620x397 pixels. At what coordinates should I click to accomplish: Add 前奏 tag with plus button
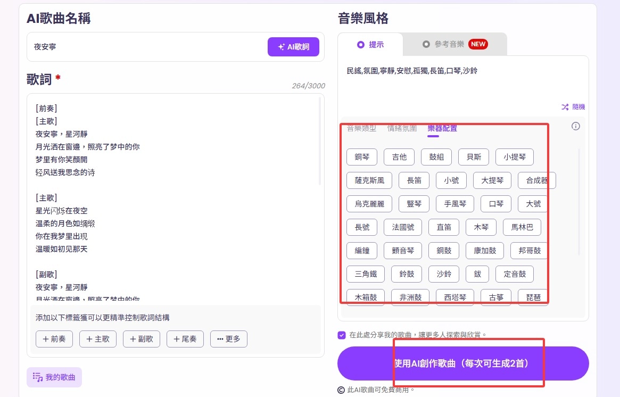tap(54, 339)
